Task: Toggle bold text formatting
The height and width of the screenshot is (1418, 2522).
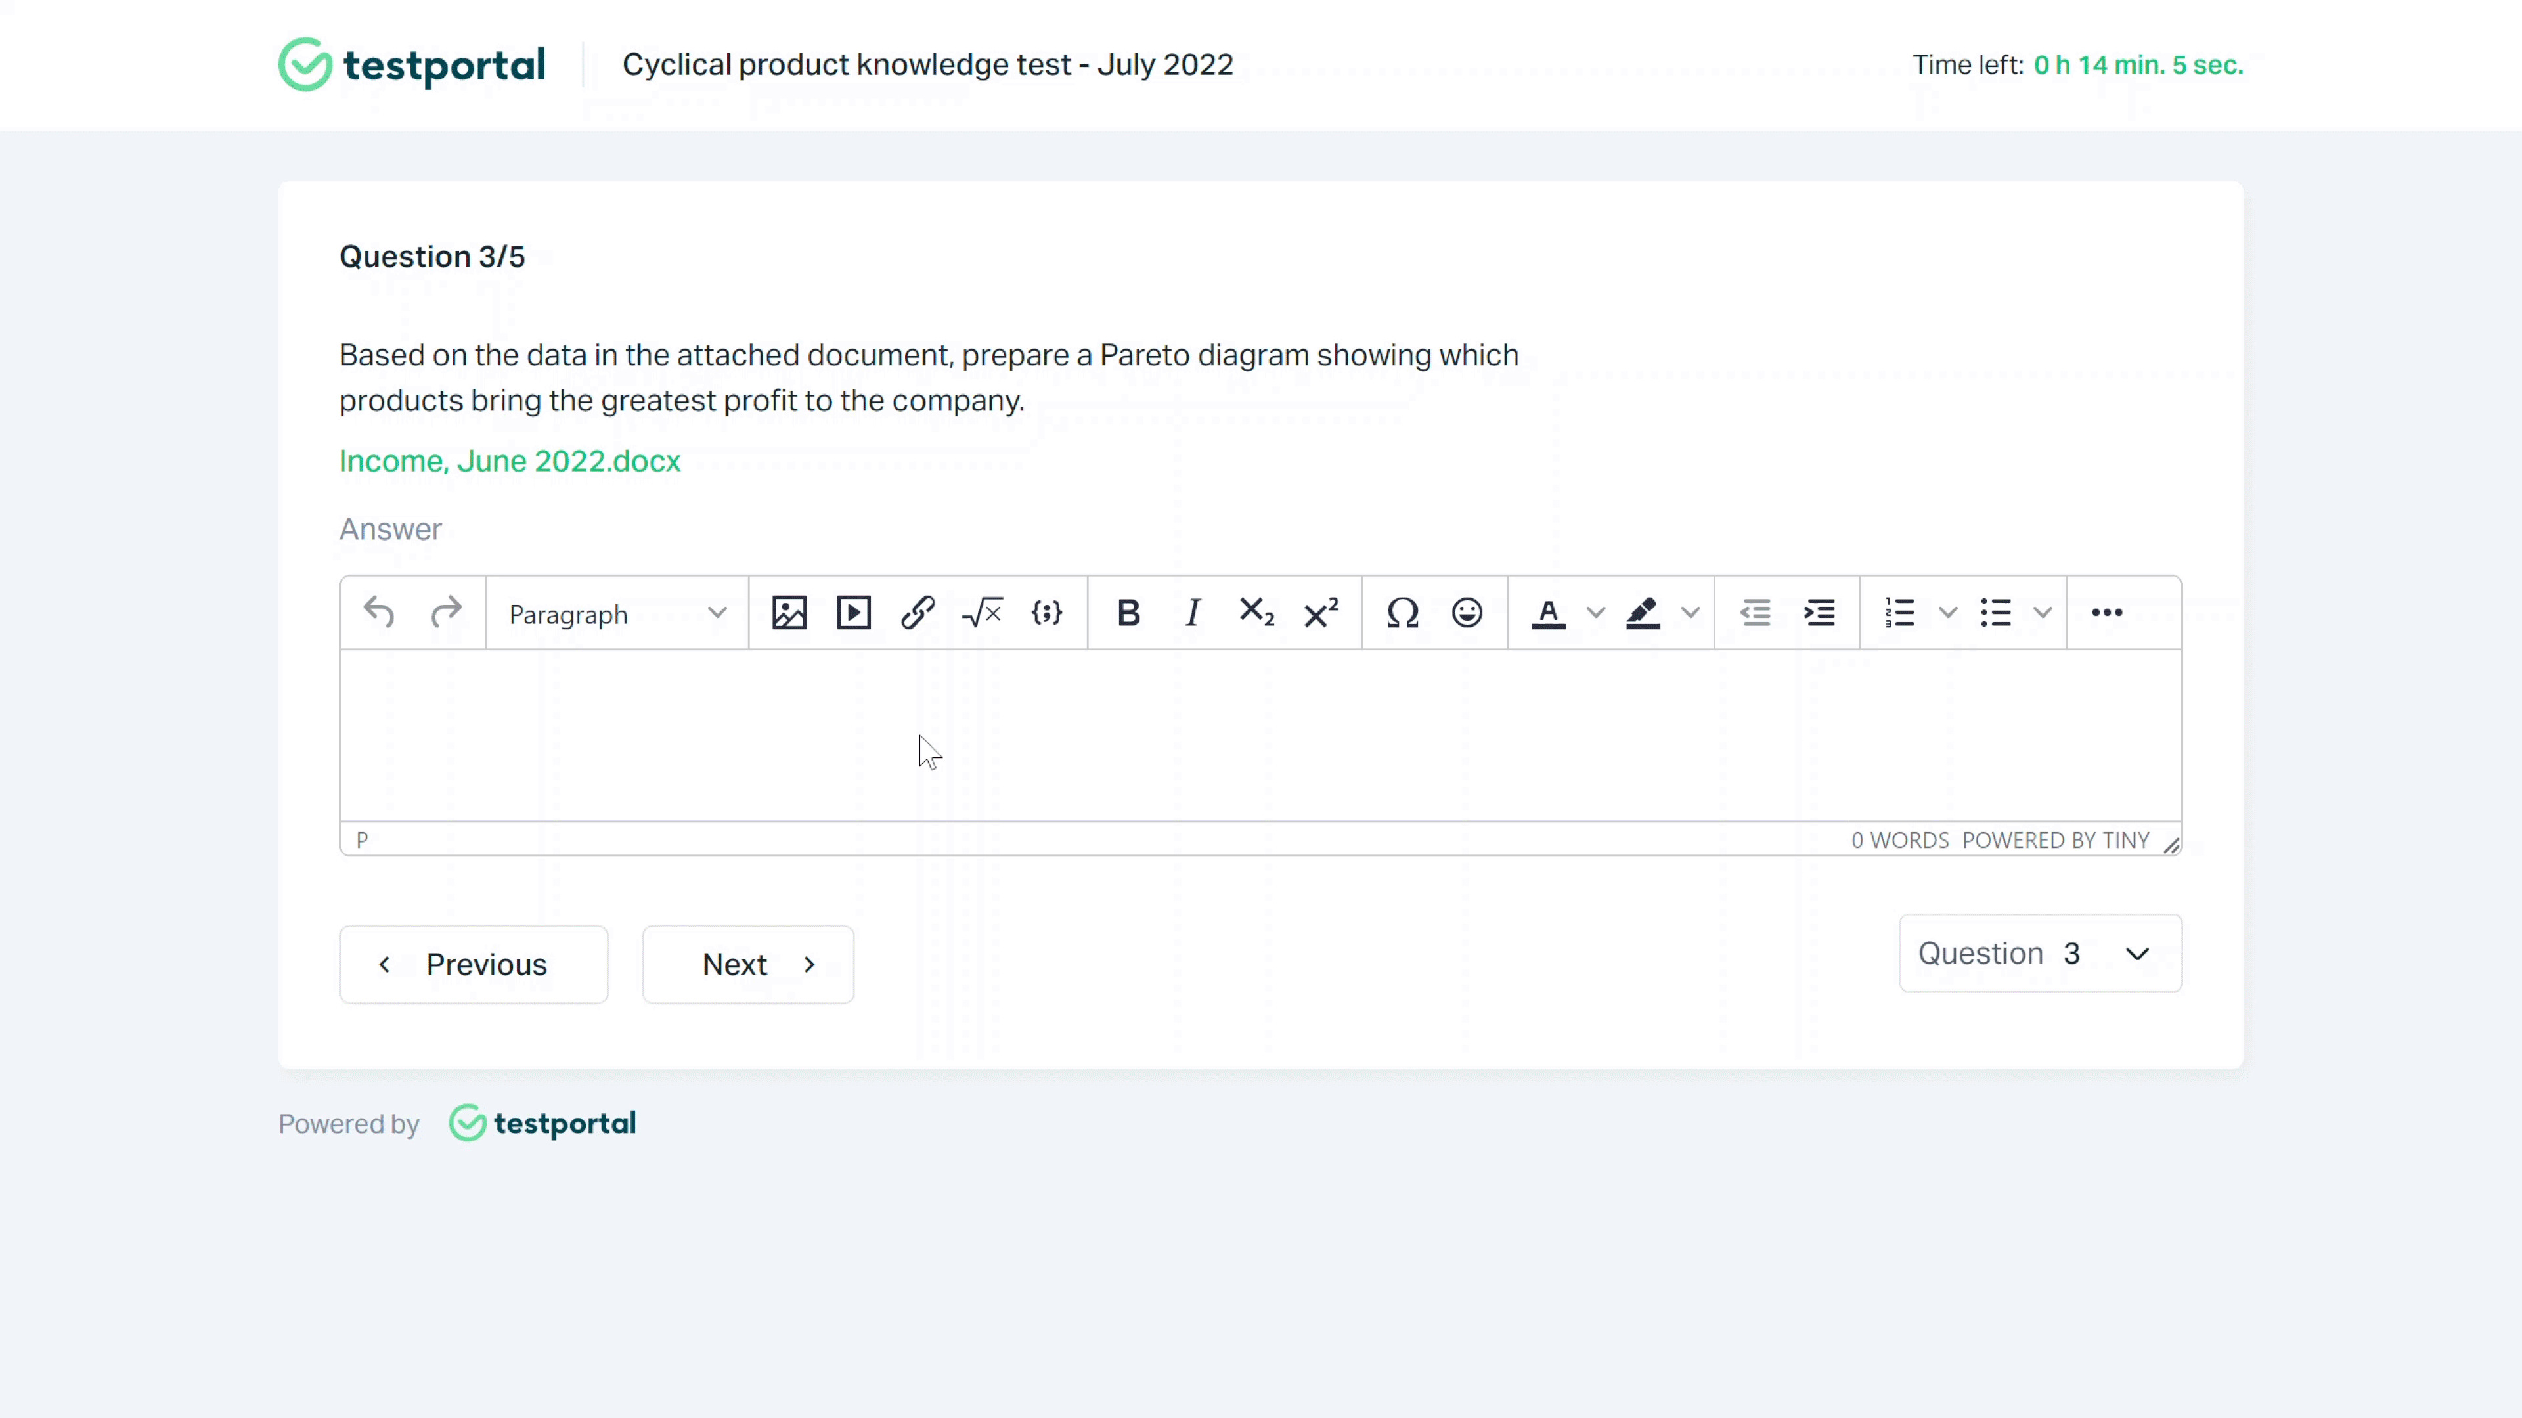Action: coord(1129,613)
